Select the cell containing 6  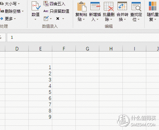tap(40, 98)
